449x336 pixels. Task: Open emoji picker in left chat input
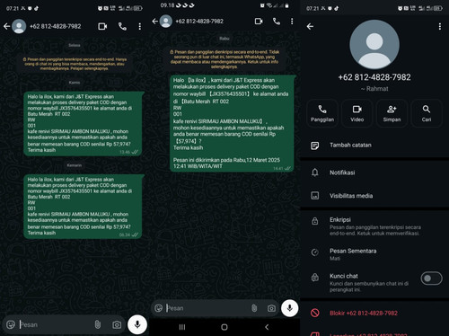point(11,324)
